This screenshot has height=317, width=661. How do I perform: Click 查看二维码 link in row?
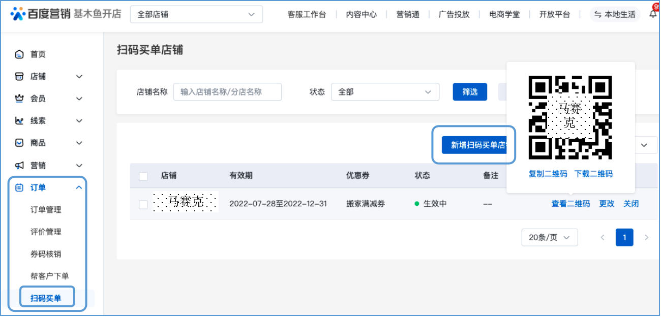point(570,204)
